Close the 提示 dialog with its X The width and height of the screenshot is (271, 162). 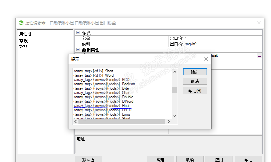point(206,59)
